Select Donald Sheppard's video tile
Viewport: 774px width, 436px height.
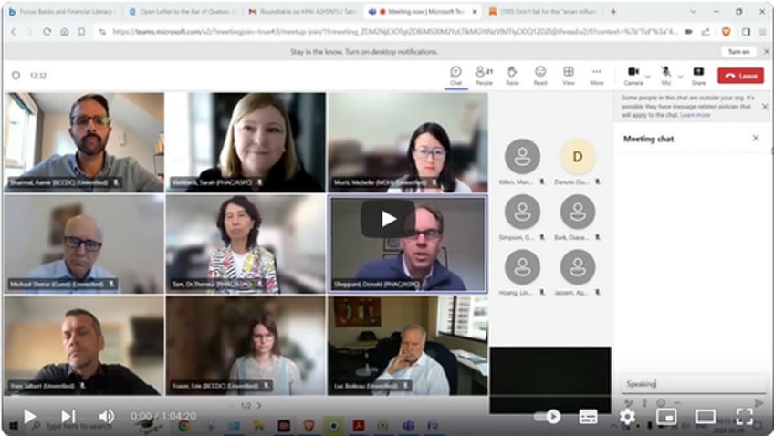(408, 244)
